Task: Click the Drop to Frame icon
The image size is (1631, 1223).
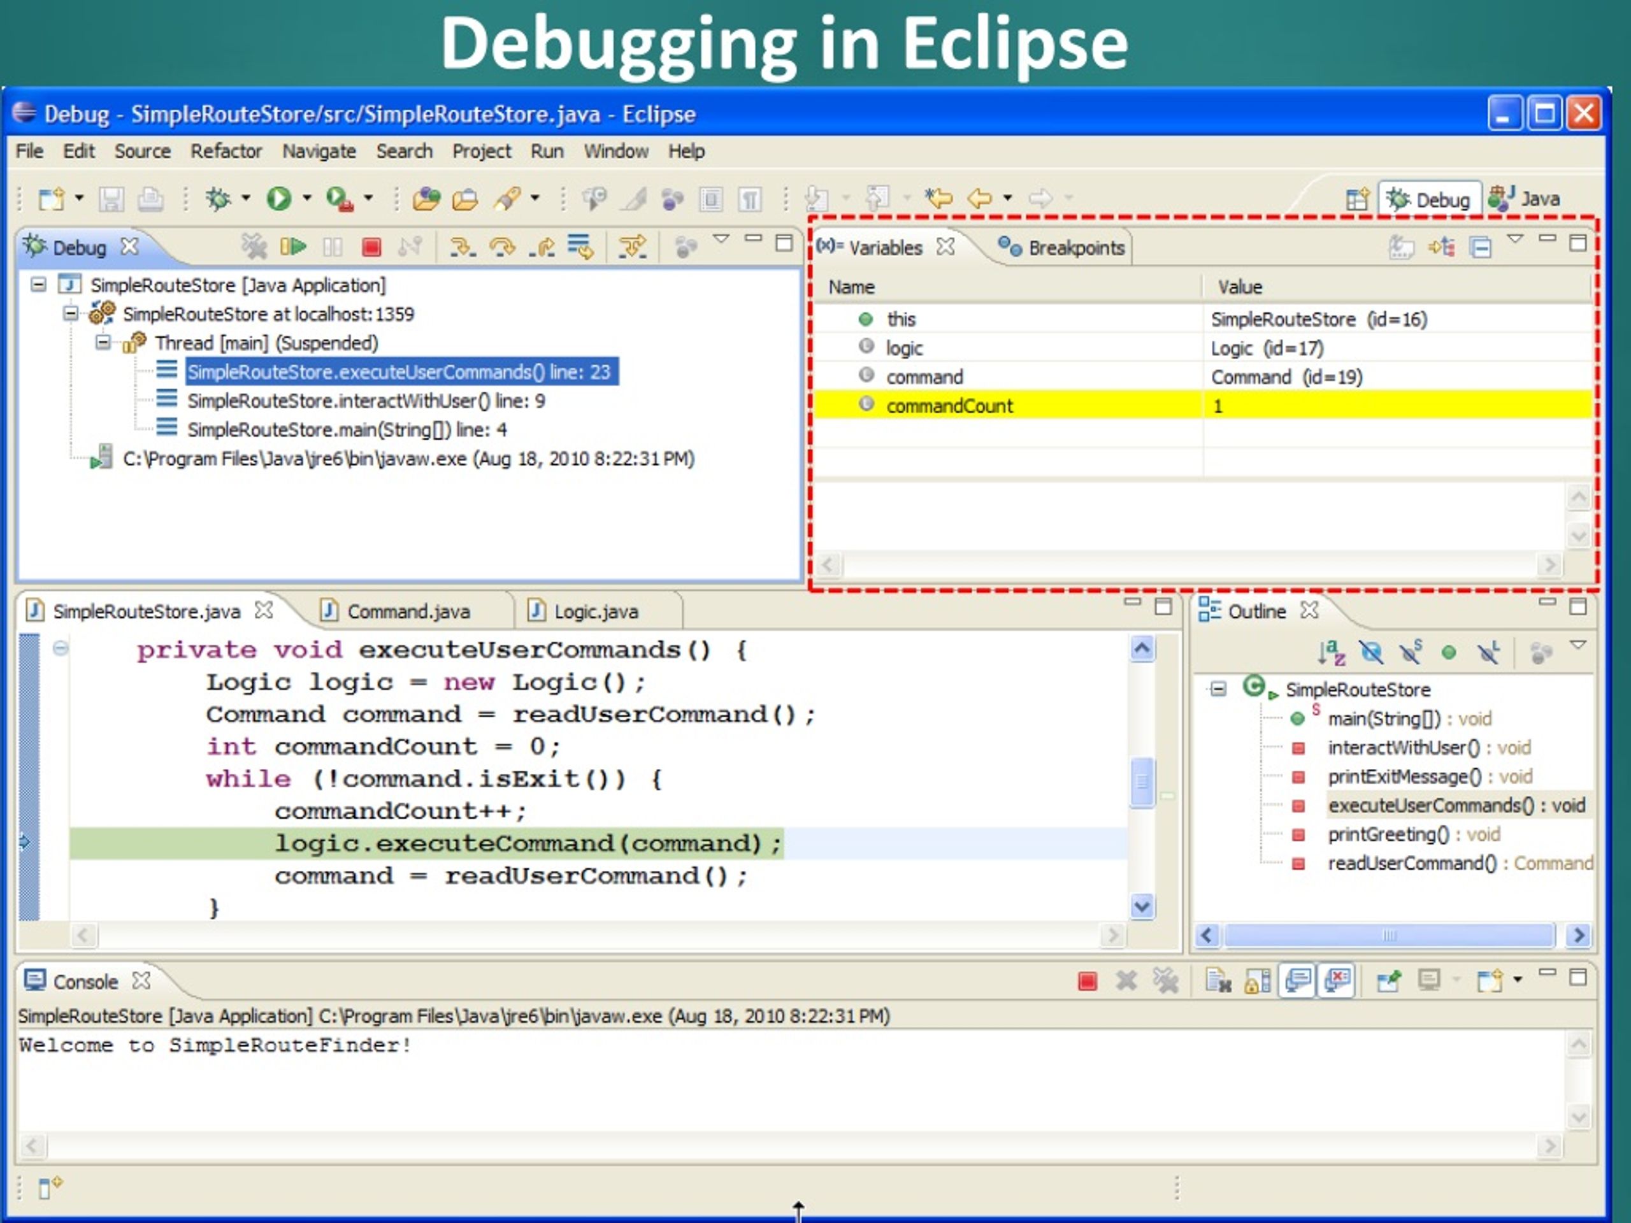Action: point(580,247)
